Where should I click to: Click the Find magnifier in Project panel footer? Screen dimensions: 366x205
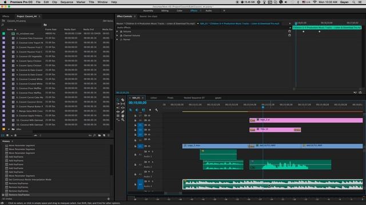(94, 136)
